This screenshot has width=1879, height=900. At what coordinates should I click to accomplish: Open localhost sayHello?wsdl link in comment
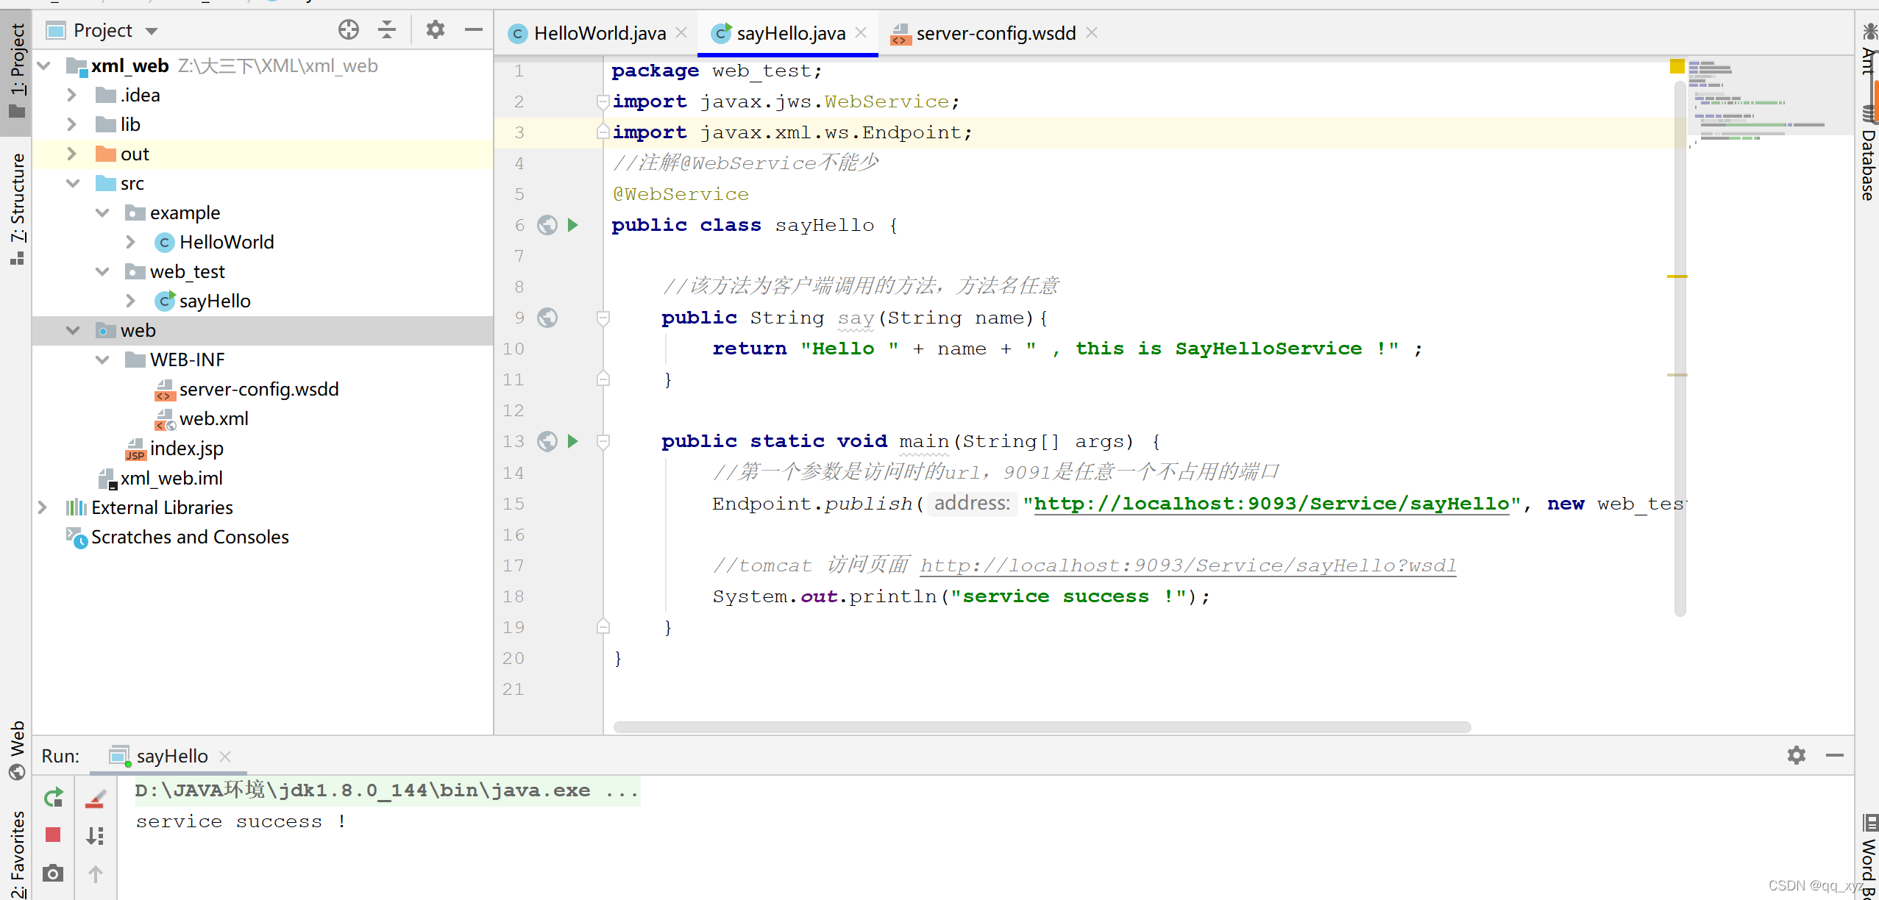tap(1187, 565)
